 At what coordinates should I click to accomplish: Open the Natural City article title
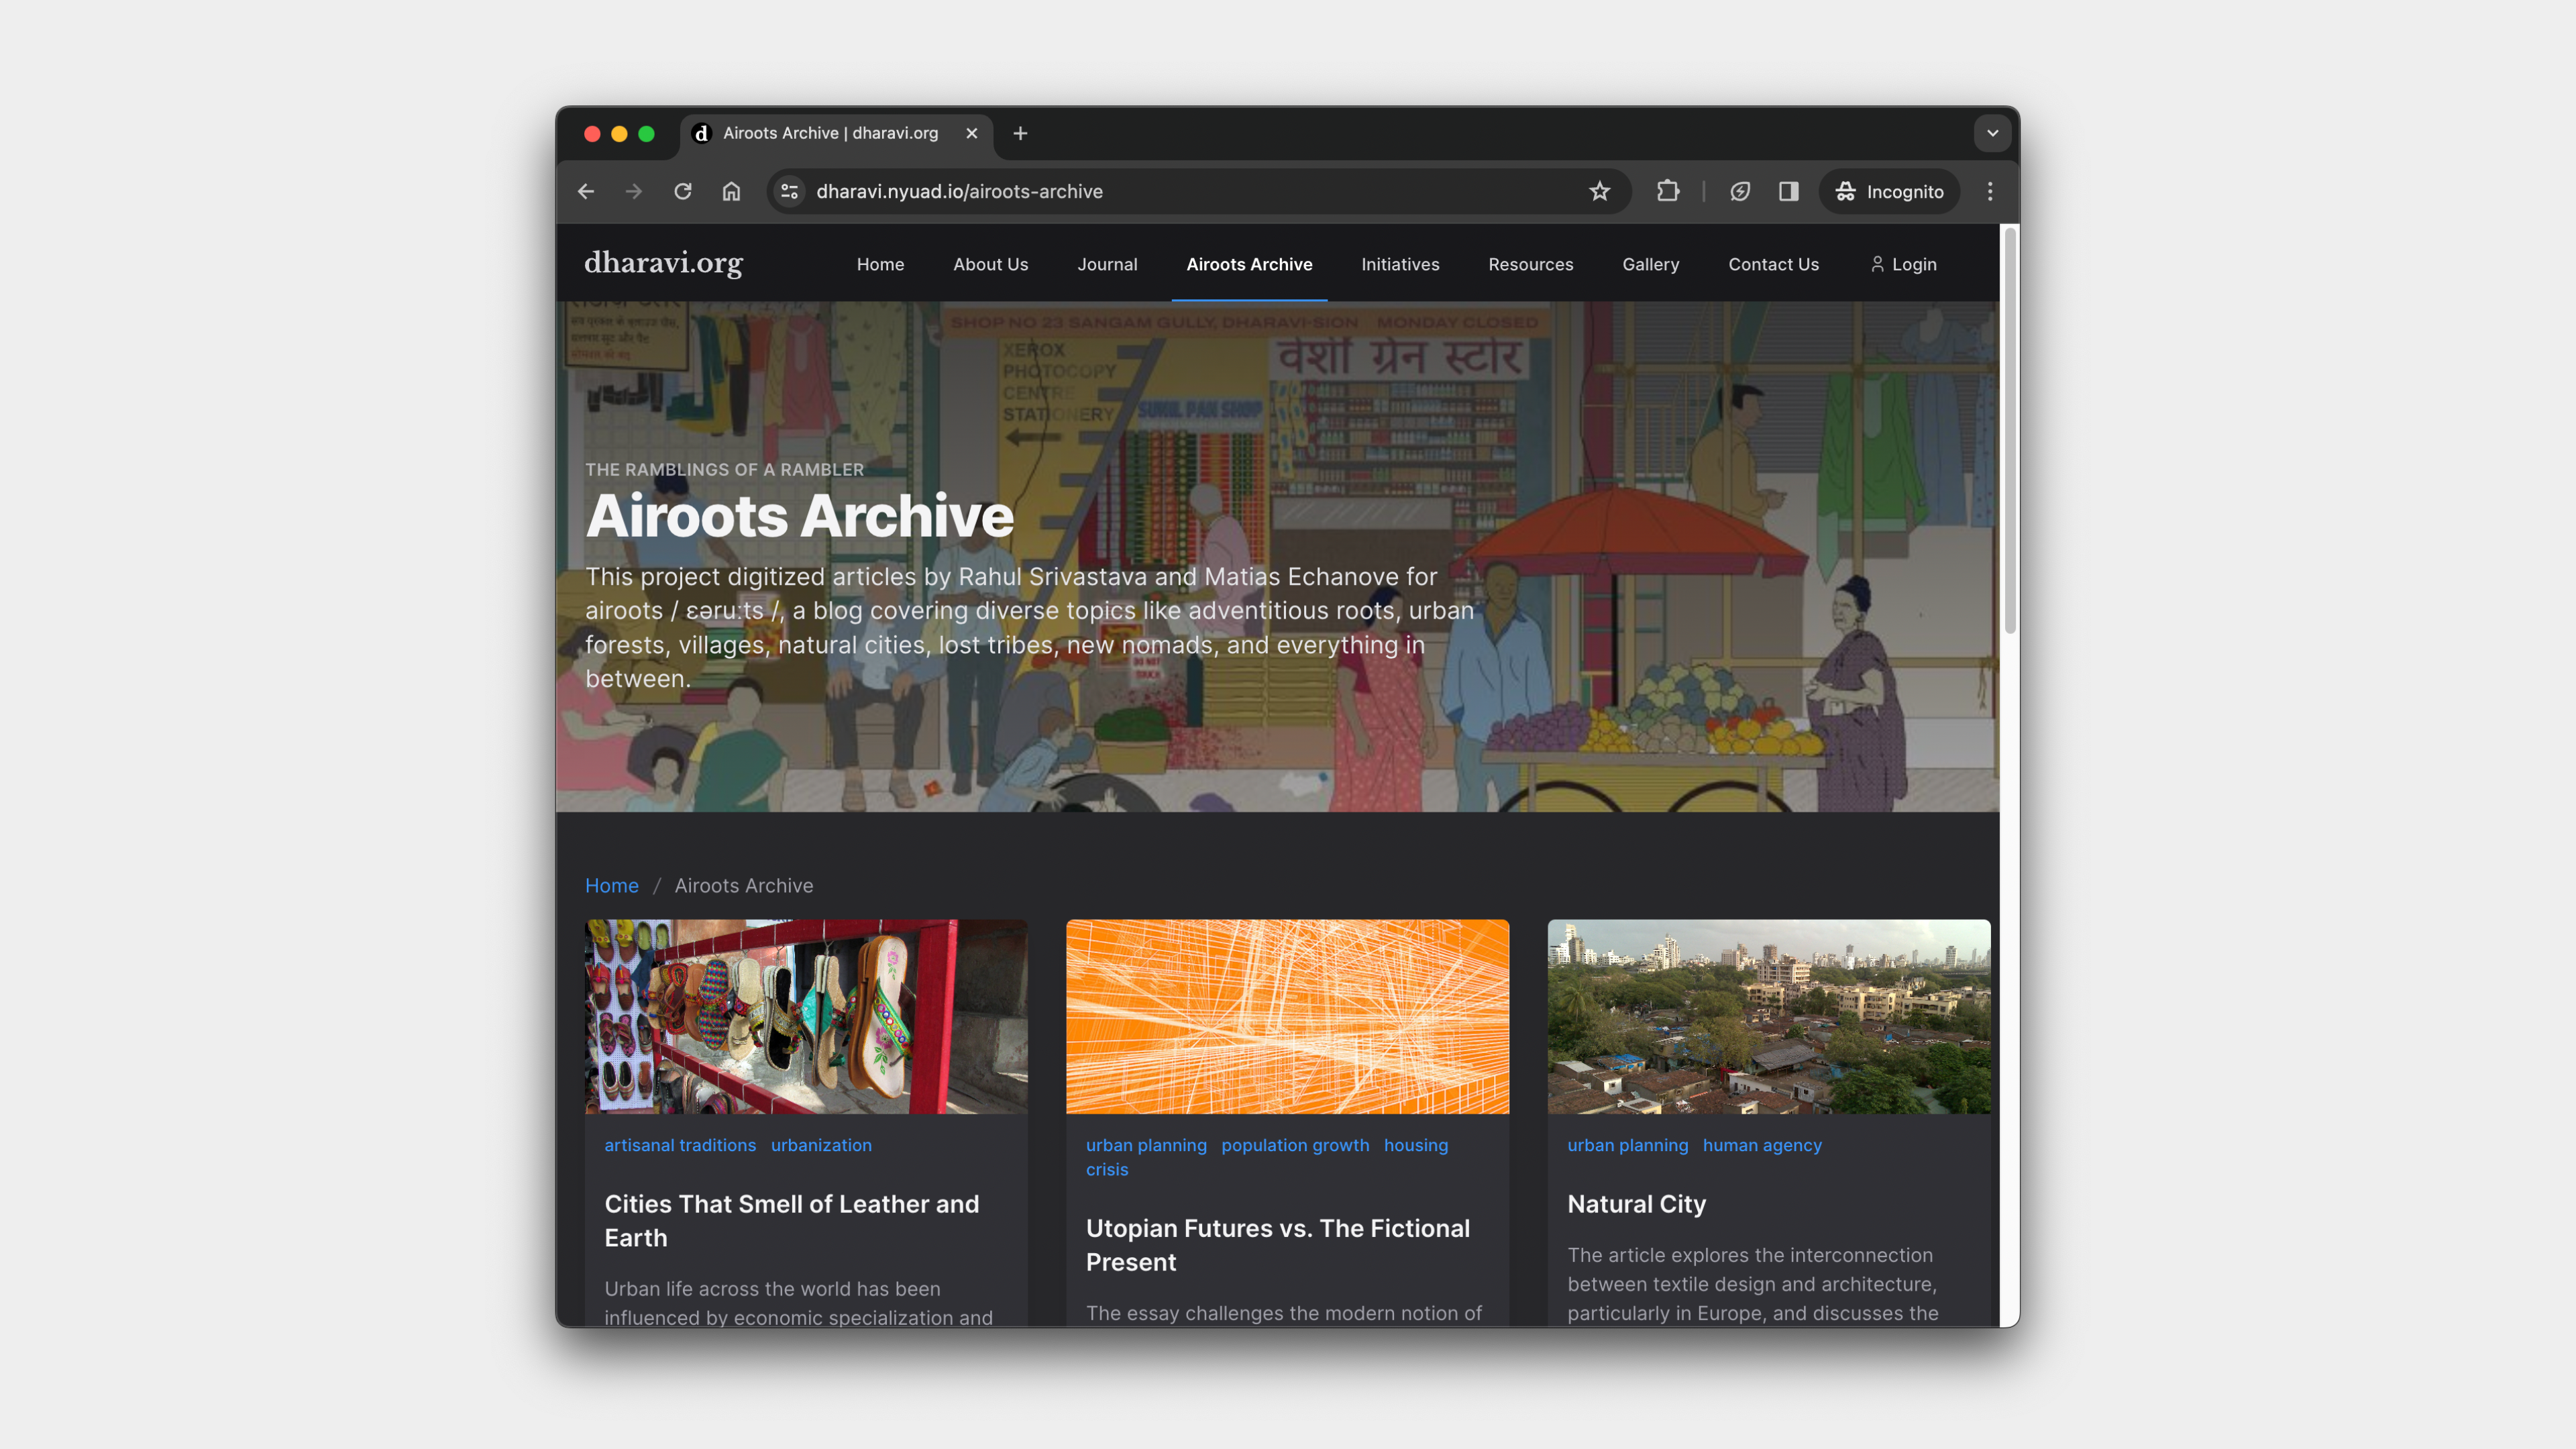point(1636,1204)
